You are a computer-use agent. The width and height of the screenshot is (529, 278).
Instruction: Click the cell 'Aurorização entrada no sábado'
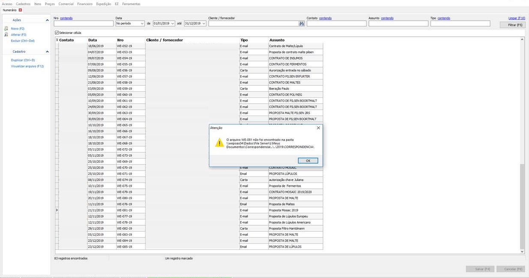(295, 70)
